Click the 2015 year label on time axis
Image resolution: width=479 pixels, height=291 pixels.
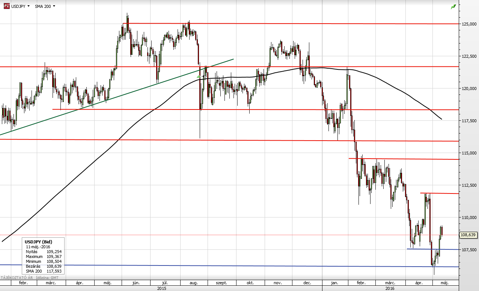[x=161, y=288]
